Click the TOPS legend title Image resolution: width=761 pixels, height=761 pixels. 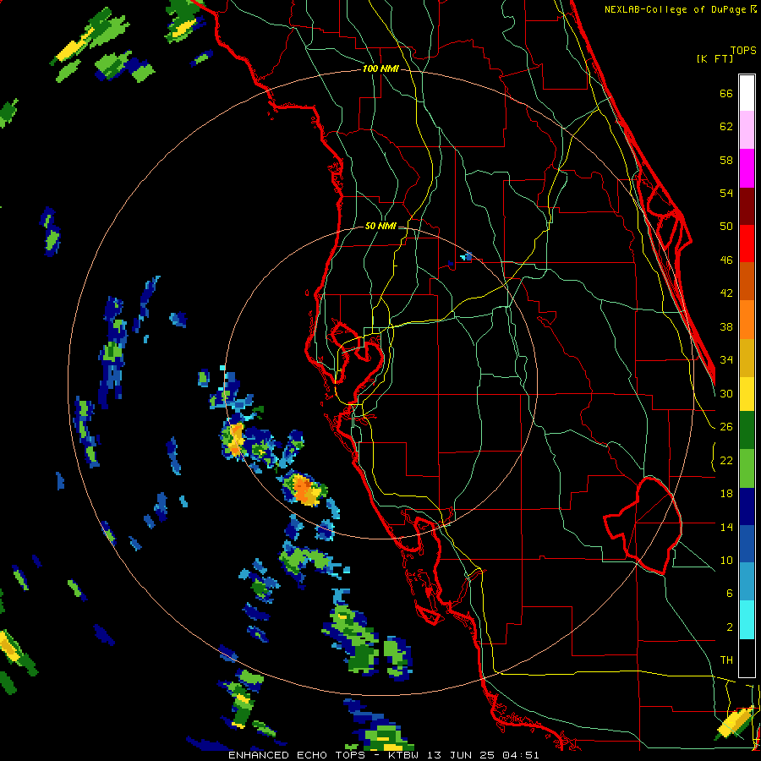coord(743,51)
